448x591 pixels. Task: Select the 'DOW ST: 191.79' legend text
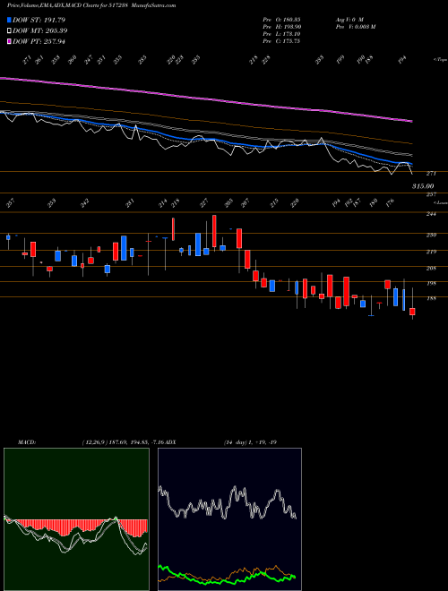pyautogui.click(x=39, y=20)
